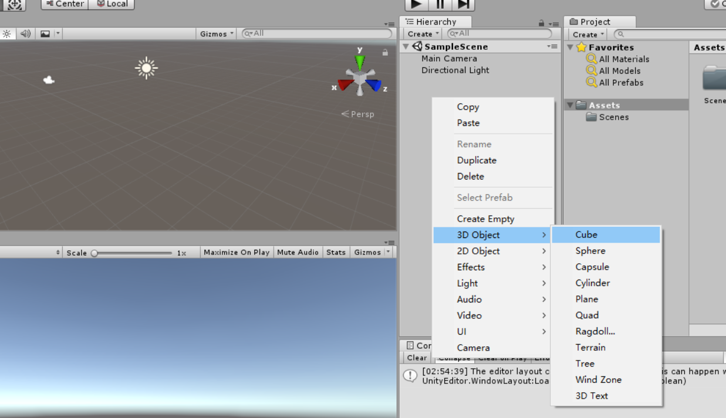Select the directional light sun gizmo

pyautogui.click(x=146, y=68)
